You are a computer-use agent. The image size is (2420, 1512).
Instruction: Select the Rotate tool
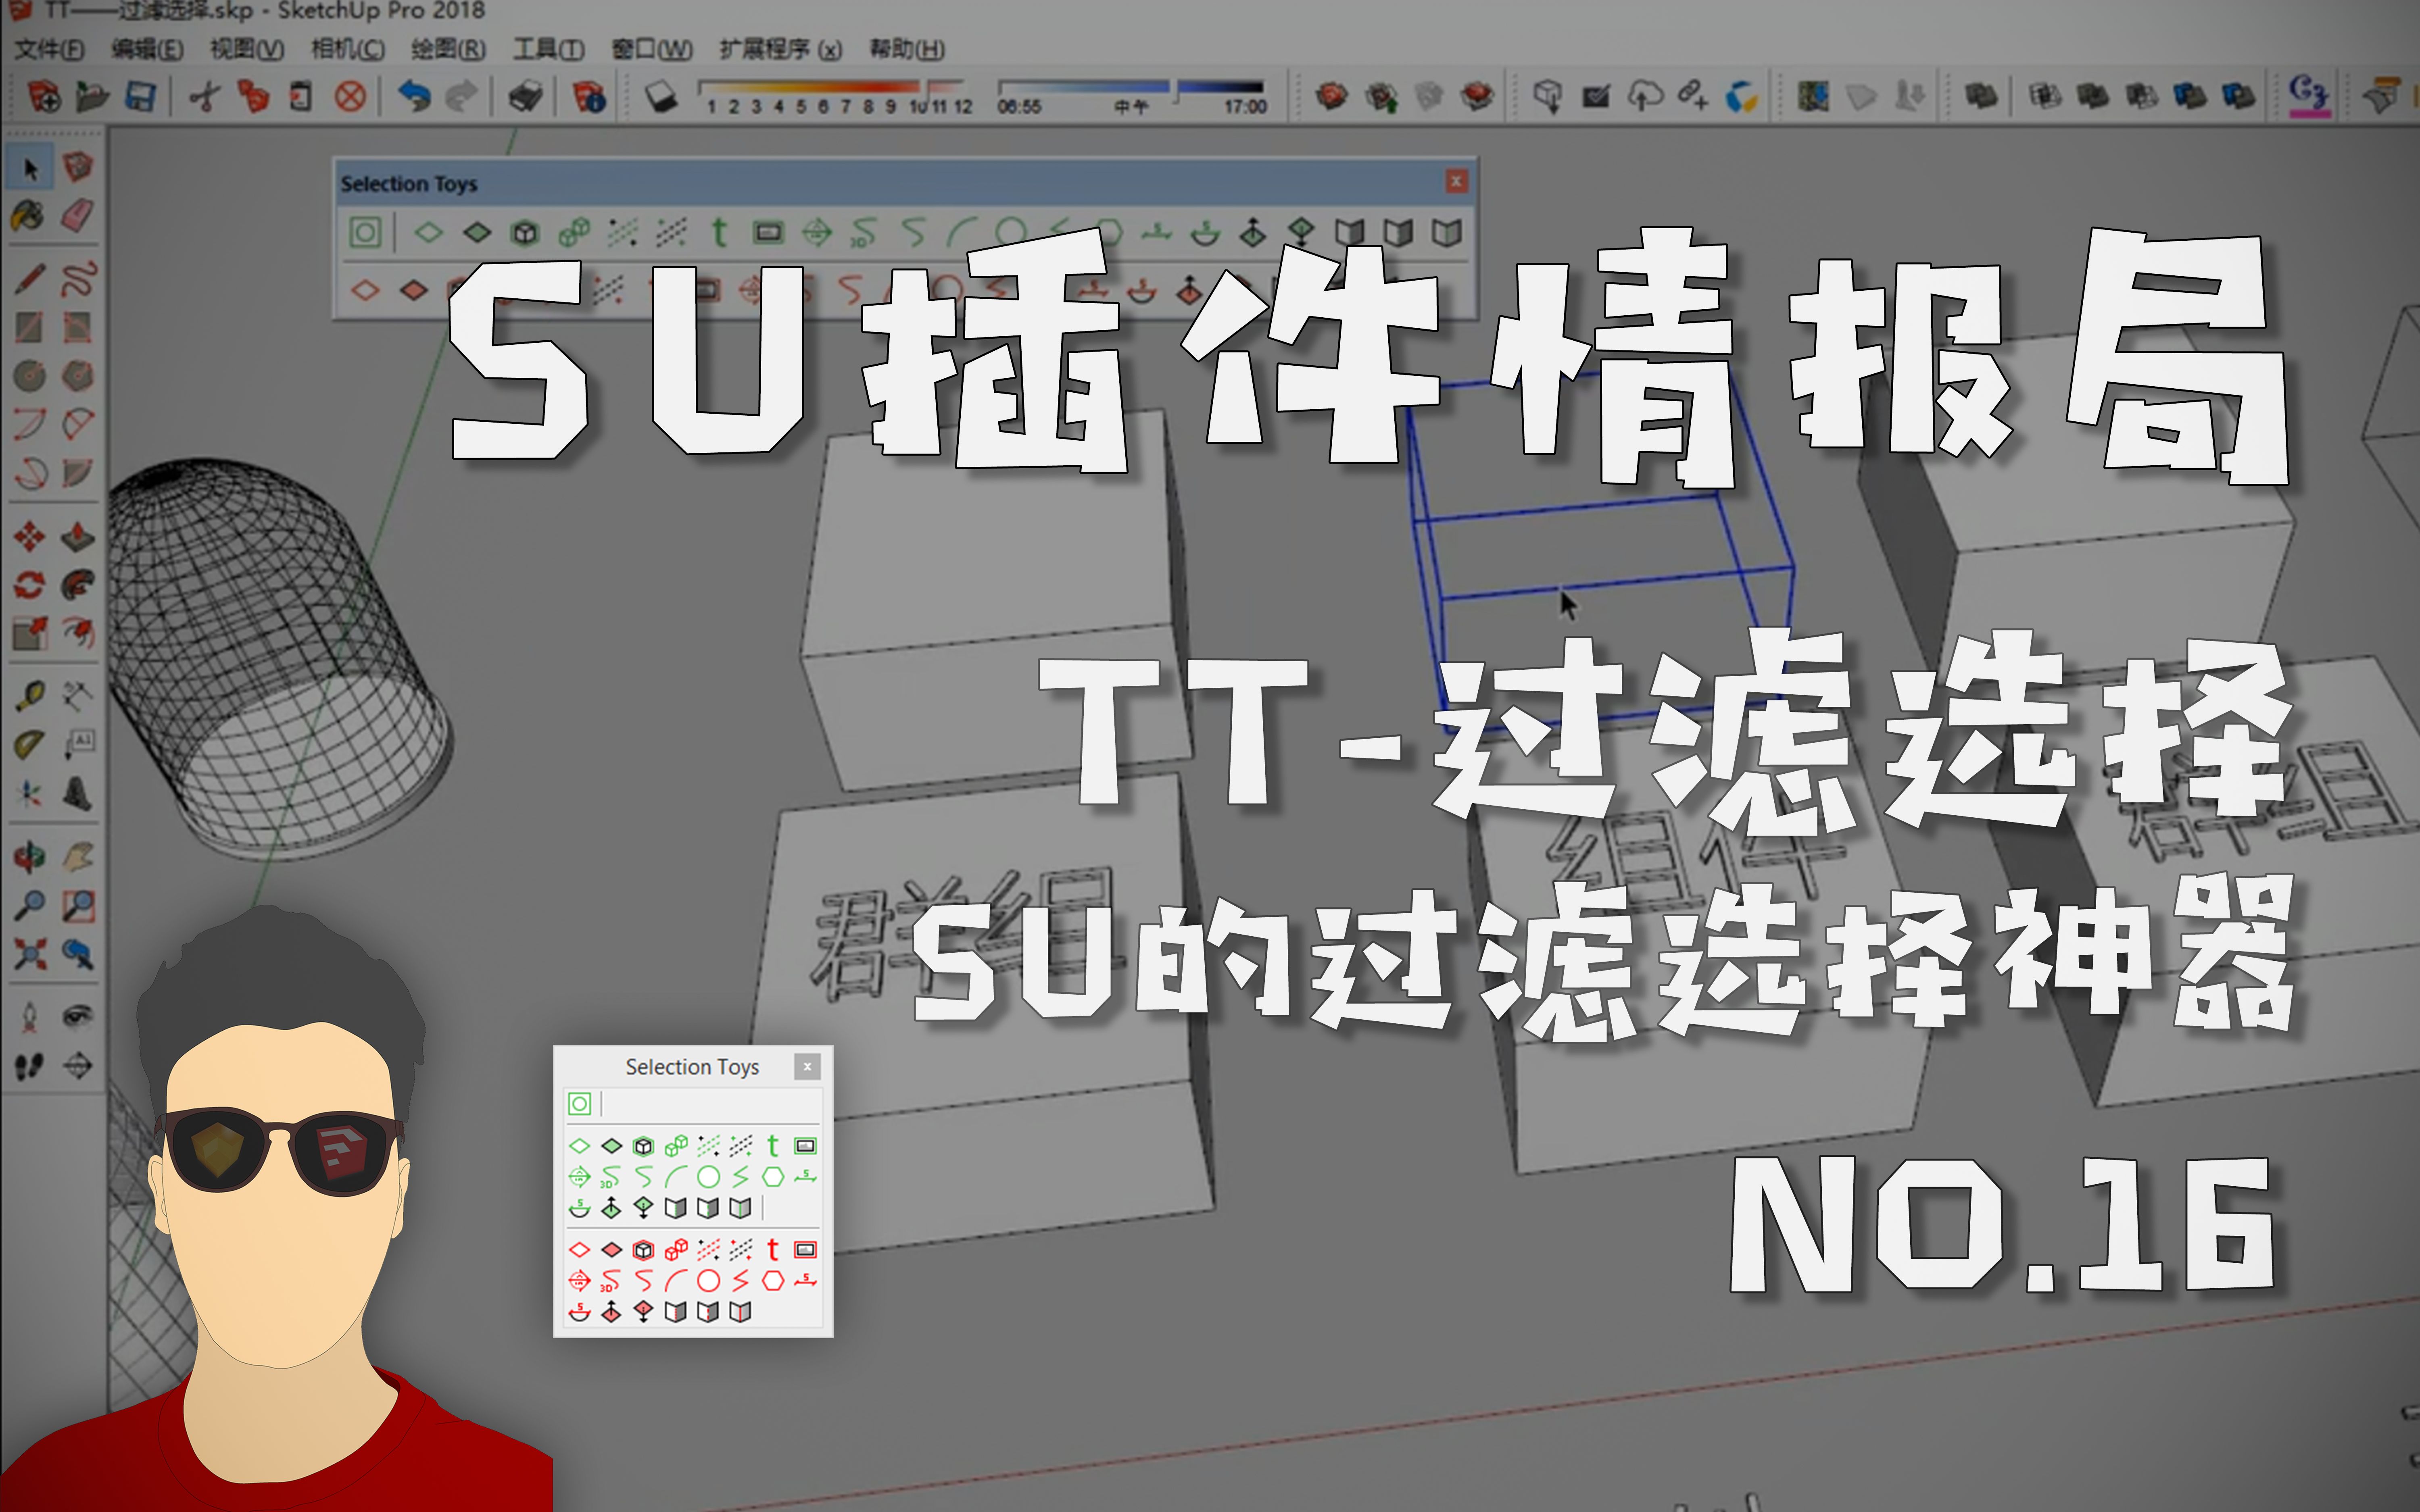pyautogui.click(x=30, y=585)
